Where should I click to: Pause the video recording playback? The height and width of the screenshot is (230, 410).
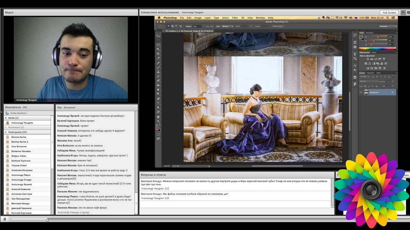pos(5,219)
